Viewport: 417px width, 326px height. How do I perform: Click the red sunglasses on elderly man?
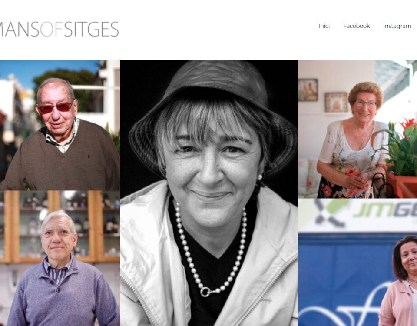56,107
